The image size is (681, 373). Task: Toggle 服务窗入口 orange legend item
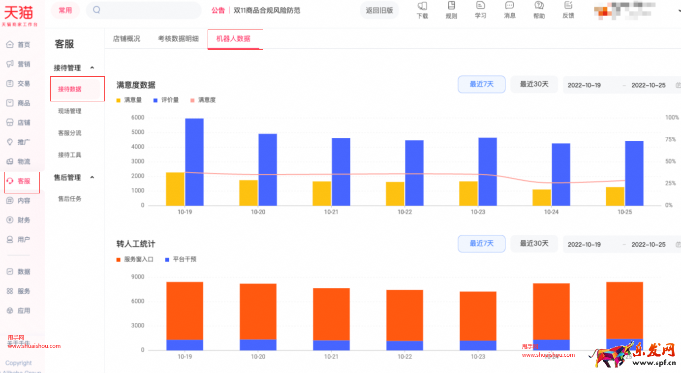tap(135, 259)
